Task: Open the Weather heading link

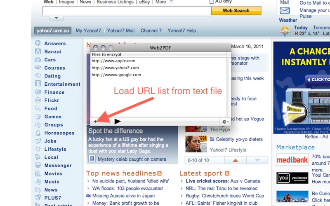Action: (288, 20)
